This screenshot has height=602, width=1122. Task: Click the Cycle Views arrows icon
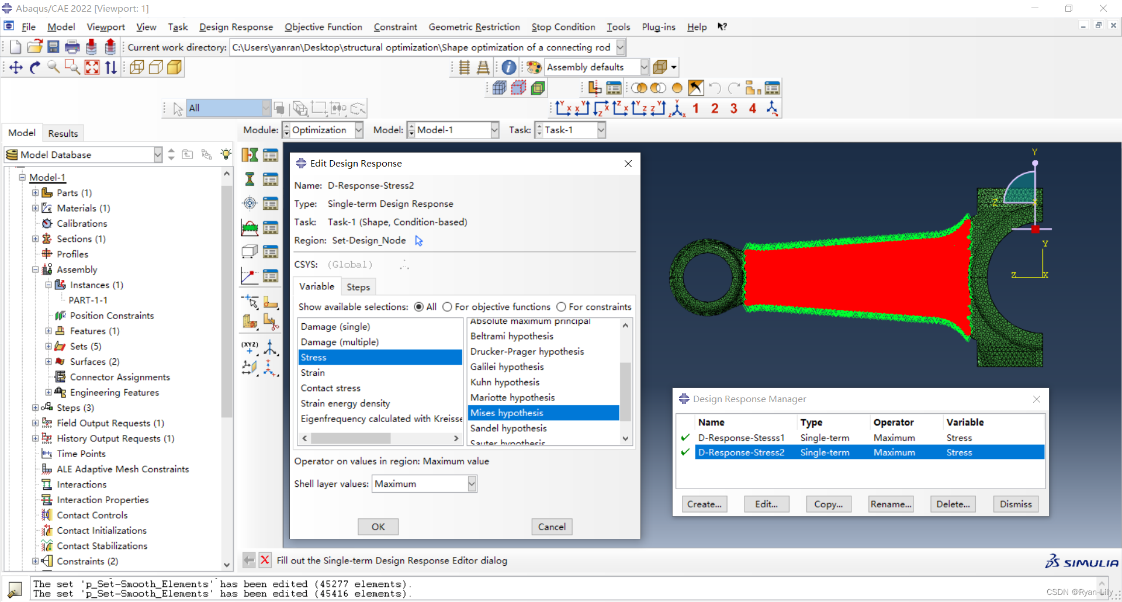(x=110, y=67)
